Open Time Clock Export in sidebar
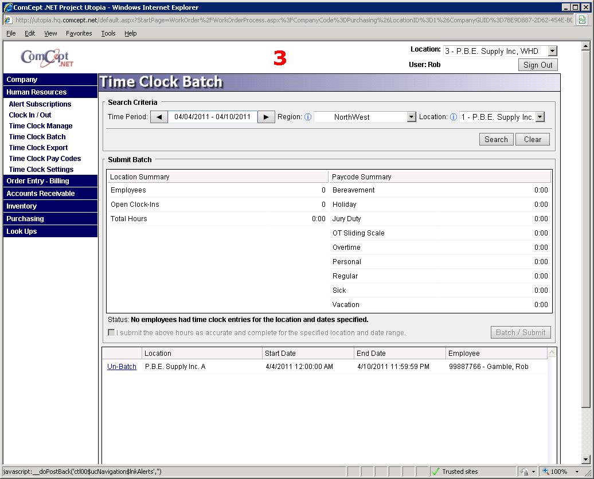 pos(38,148)
